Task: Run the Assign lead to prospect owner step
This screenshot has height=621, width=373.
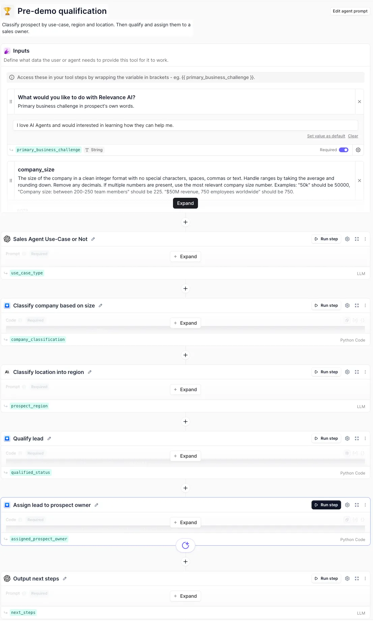Action: (326, 505)
